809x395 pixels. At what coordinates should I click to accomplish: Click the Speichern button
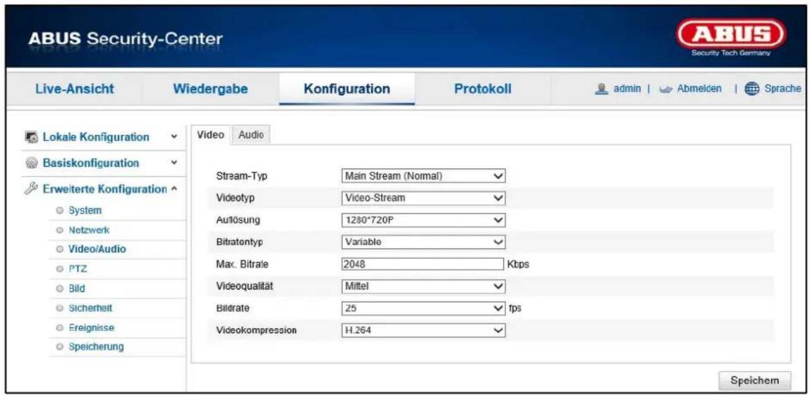[x=755, y=380]
